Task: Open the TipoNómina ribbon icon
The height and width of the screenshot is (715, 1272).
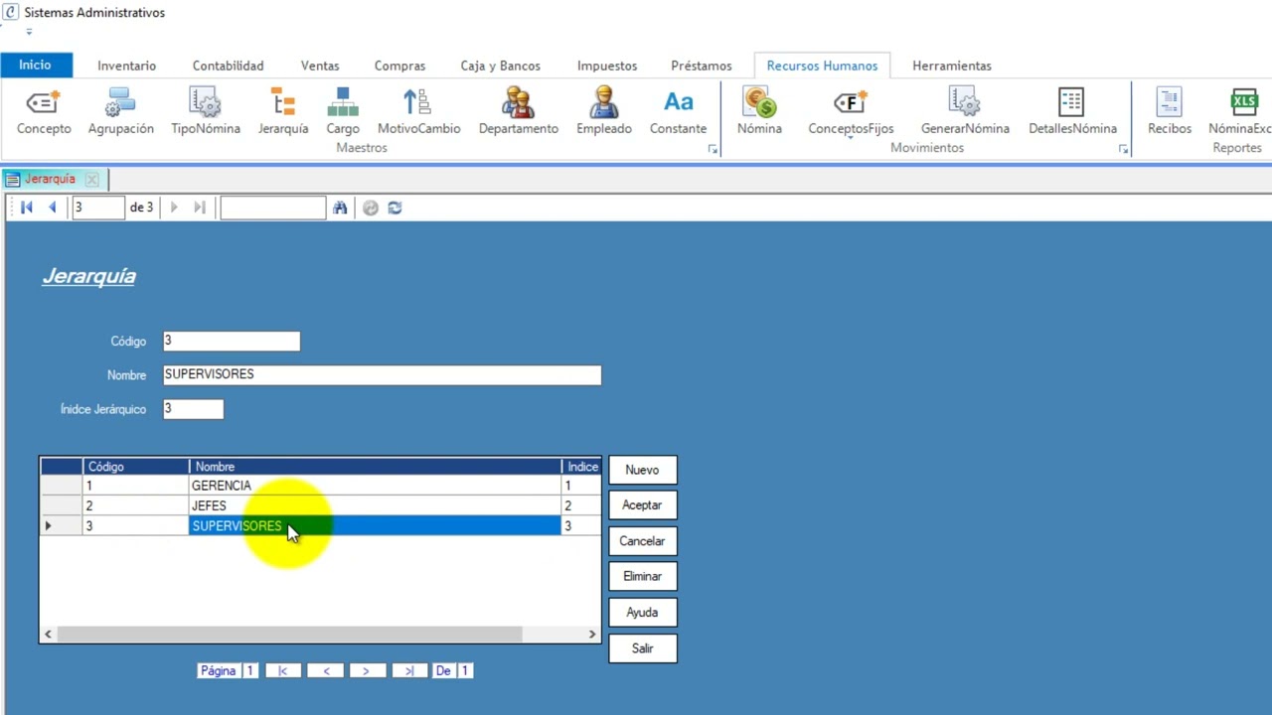Action: tap(205, 111)
